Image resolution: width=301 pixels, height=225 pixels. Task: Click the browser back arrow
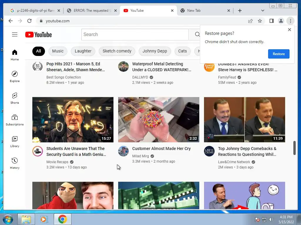[11, 21]
